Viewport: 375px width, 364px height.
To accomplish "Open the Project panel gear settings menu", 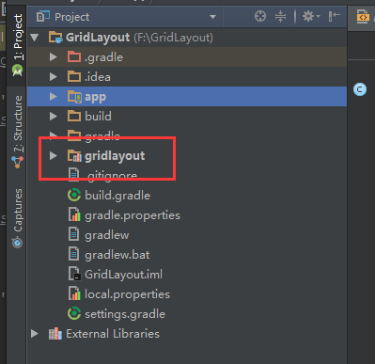I will [311, 16].
